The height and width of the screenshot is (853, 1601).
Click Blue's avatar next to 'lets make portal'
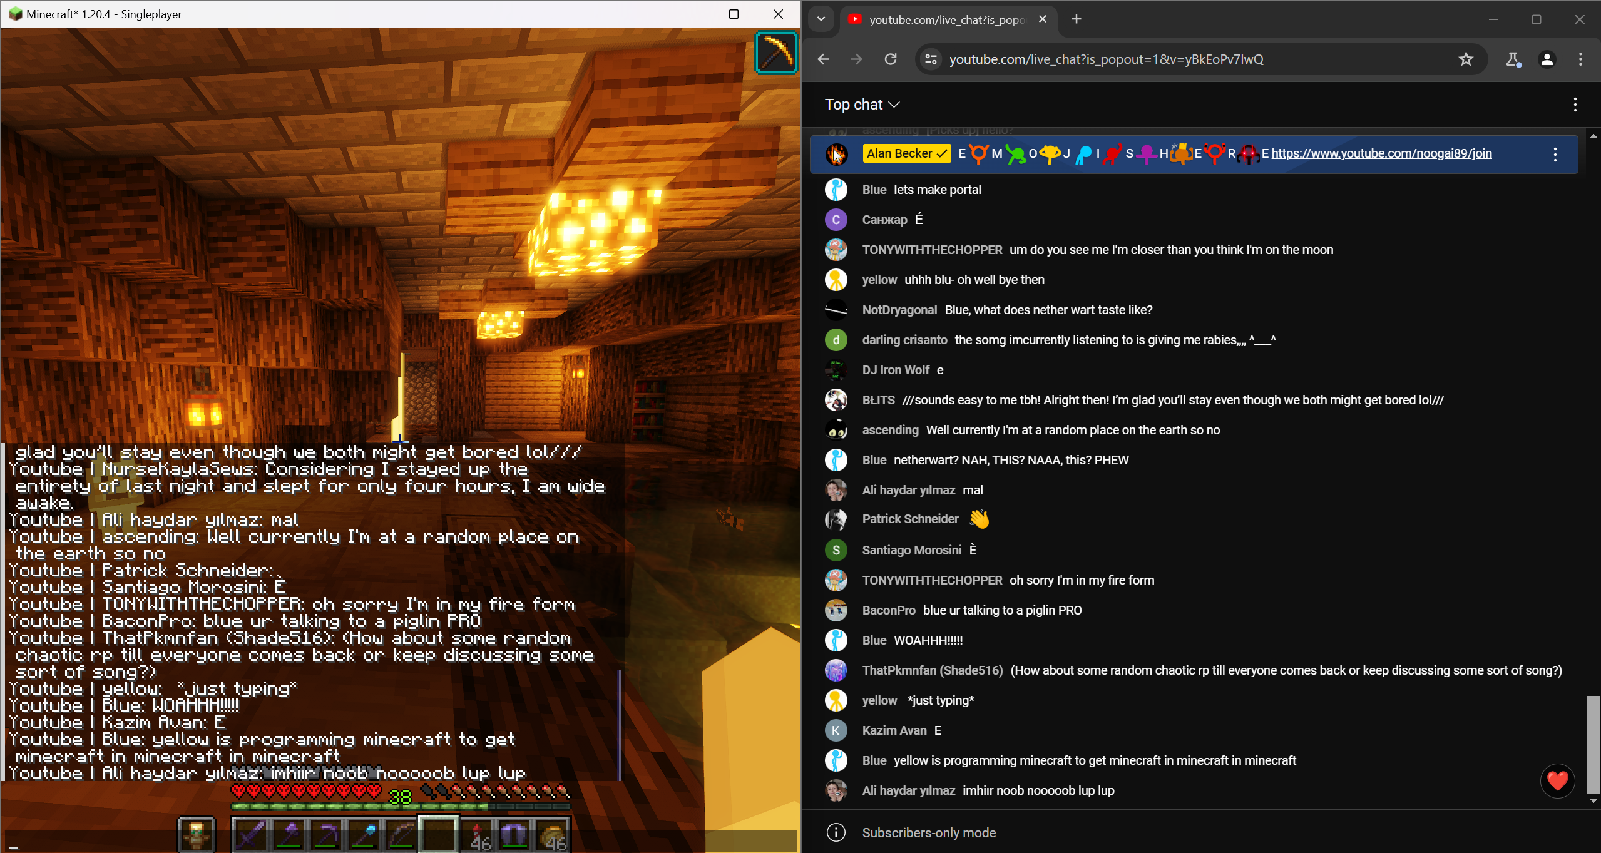click(x=836, y=189)
